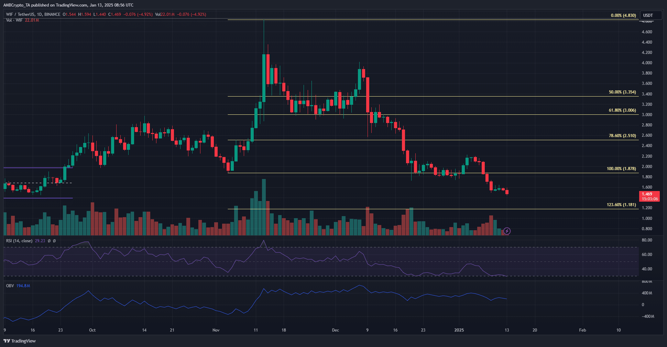Click the 2025 label on time axis
667x347 pixels.
pos(459,330)
